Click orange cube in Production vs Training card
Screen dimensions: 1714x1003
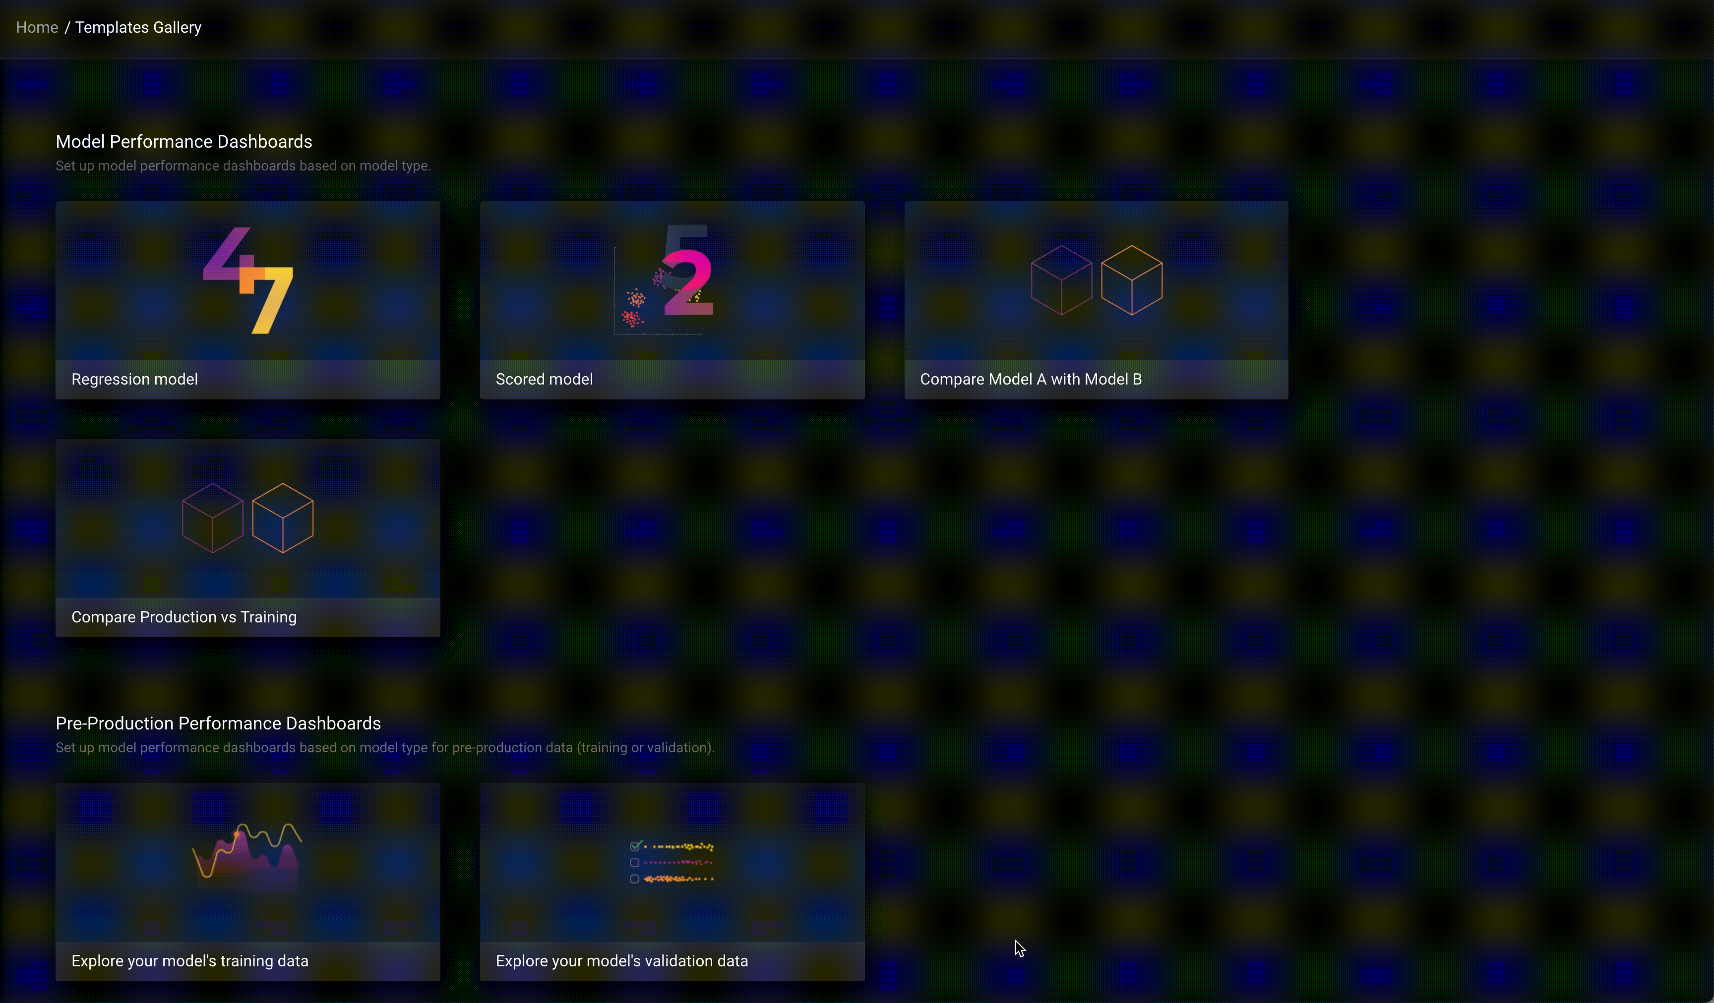click(x=283, y=518)
